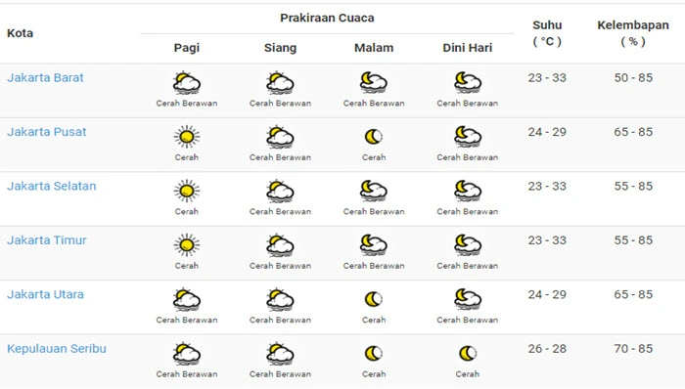Open the Jakarta Selatan city link
This screenshot has width=685, height=389.
tap(52, 186)
